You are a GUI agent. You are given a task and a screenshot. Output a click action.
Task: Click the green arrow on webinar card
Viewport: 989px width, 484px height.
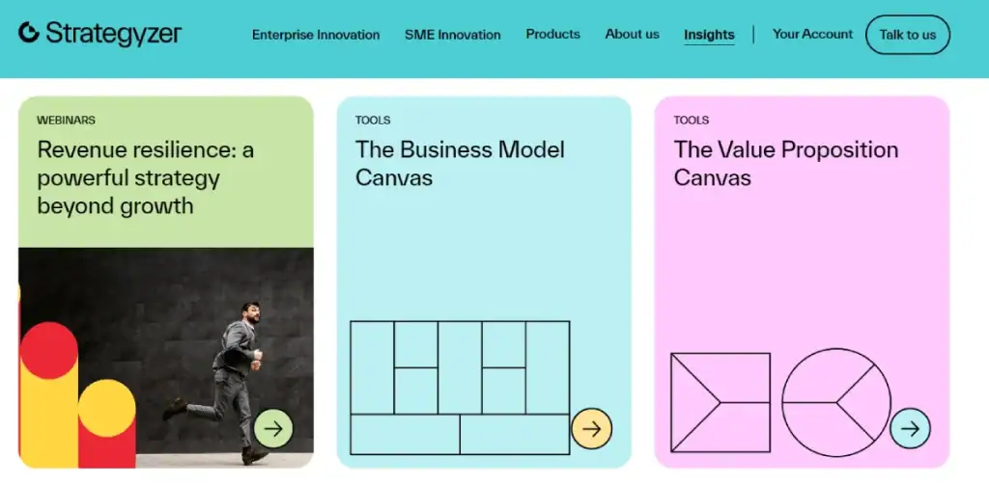(x=273, y=429)
